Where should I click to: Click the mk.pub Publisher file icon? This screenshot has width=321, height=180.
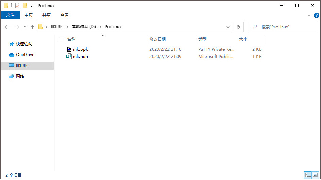tap(69, 57)
